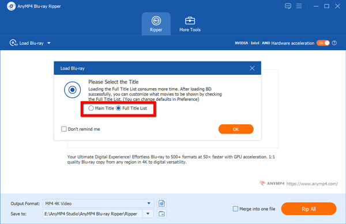Toggle the Hardware acceleration switch off
Screen dimensions: 346x224
323,43
